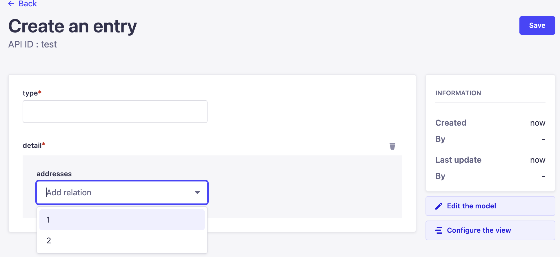Image resolution: width=560 pixels, height=257 pixels.
Task: Save the new entry
Action: [x=537, y=25]
